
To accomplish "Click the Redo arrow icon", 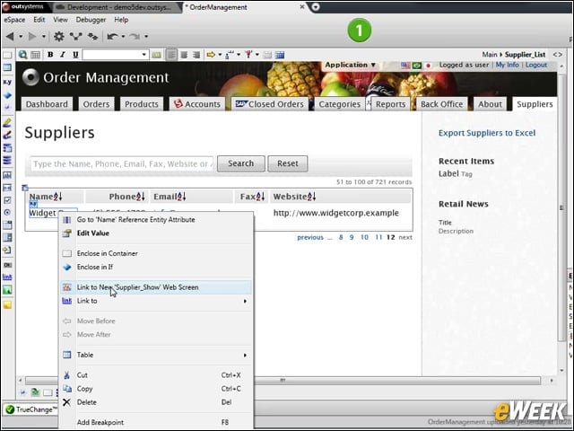I will point(135,36).
